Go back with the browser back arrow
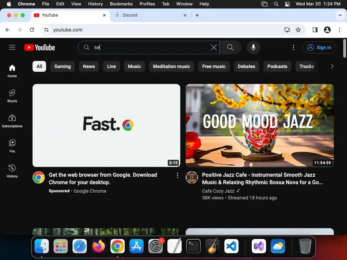 pyautogui.click(x=7, y=30)
